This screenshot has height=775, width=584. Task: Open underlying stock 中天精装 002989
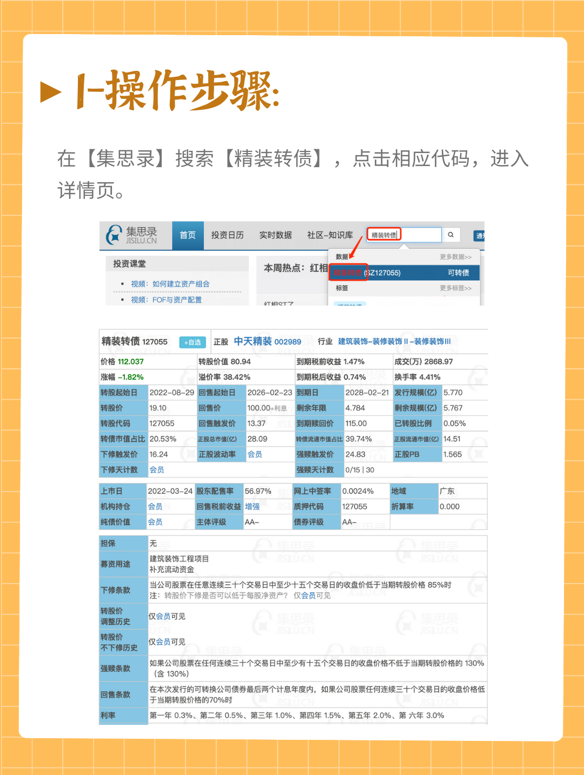[267, 342]
